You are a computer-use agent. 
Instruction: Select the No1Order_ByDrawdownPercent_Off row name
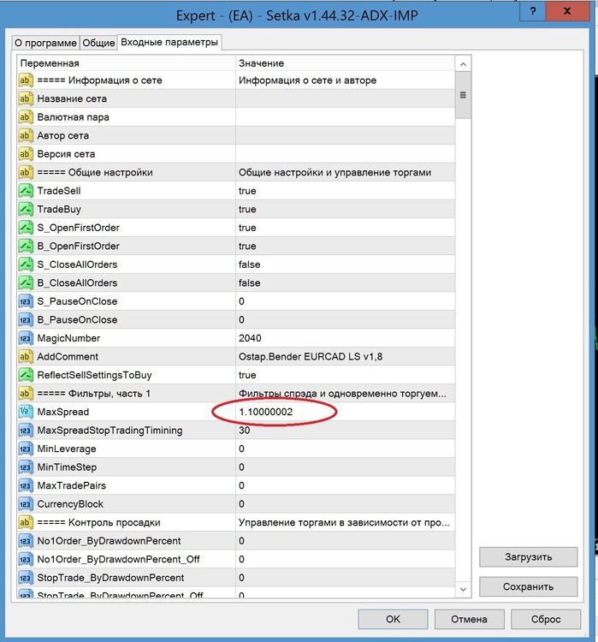point(118,559)
